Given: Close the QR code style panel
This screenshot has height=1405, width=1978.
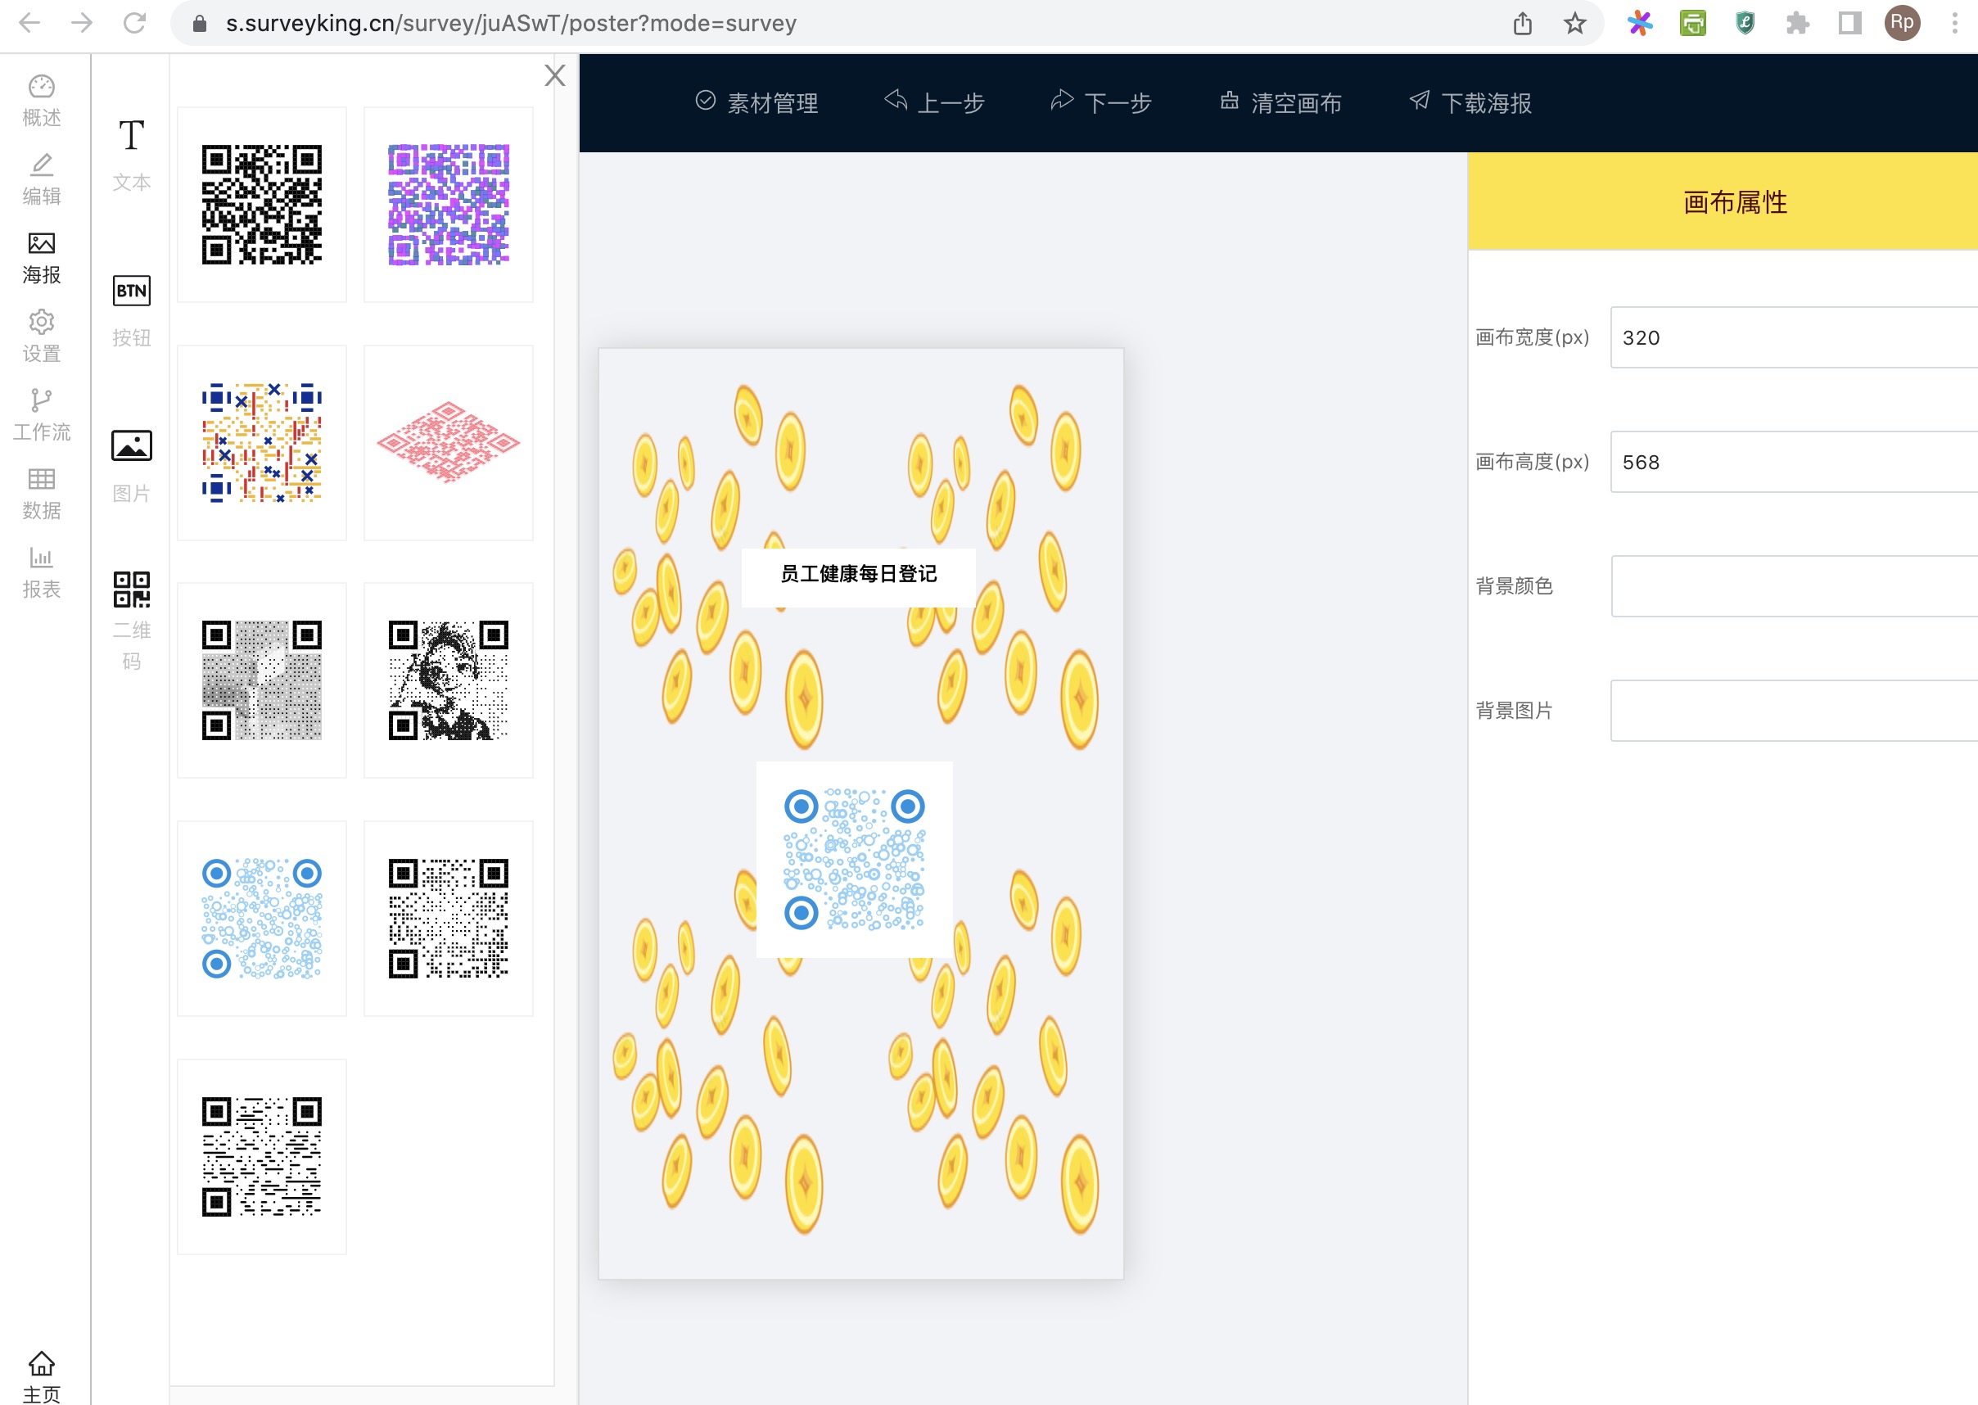Looking at the screenshot, I should 554,75.
